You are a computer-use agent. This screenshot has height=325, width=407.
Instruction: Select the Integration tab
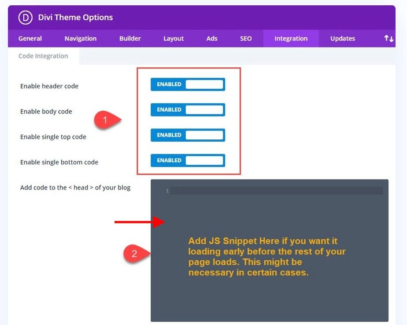click(x=291, y=39)
